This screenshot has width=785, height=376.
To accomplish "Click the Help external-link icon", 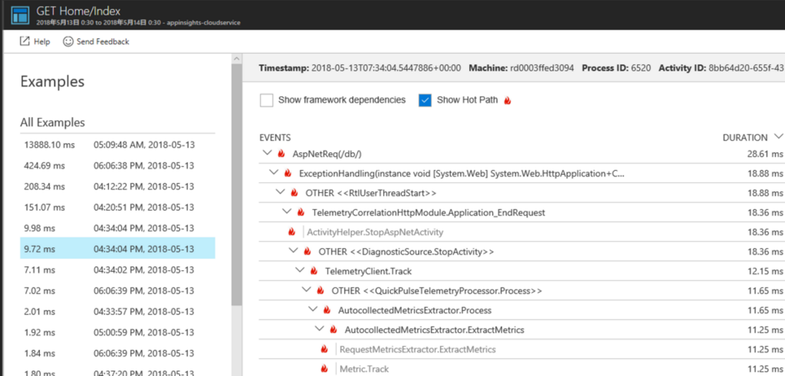I will click(25, 41).
